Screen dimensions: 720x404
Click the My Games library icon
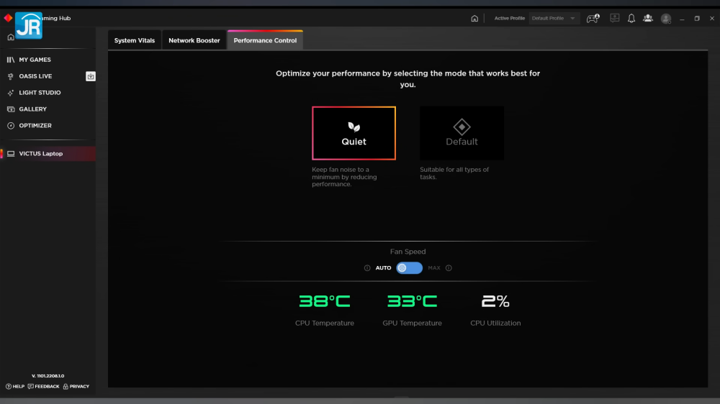pos(11,60)
